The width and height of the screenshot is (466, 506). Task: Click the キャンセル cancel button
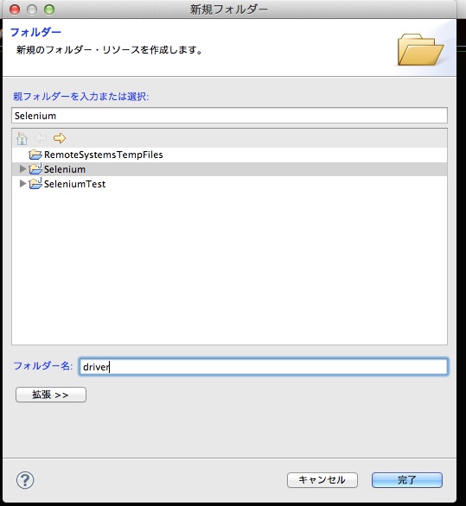point(322,480)
